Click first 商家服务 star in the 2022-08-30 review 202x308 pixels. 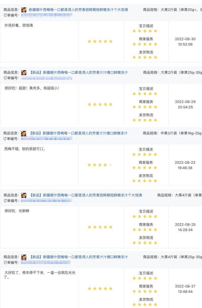pos(134,44)
